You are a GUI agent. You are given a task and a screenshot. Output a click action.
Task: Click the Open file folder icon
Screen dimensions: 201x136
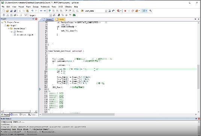7,11
